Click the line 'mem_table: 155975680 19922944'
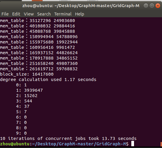 coord(39,42)
